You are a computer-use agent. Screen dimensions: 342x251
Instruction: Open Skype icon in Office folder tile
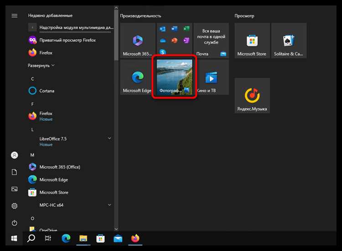[x=163, y=52]
